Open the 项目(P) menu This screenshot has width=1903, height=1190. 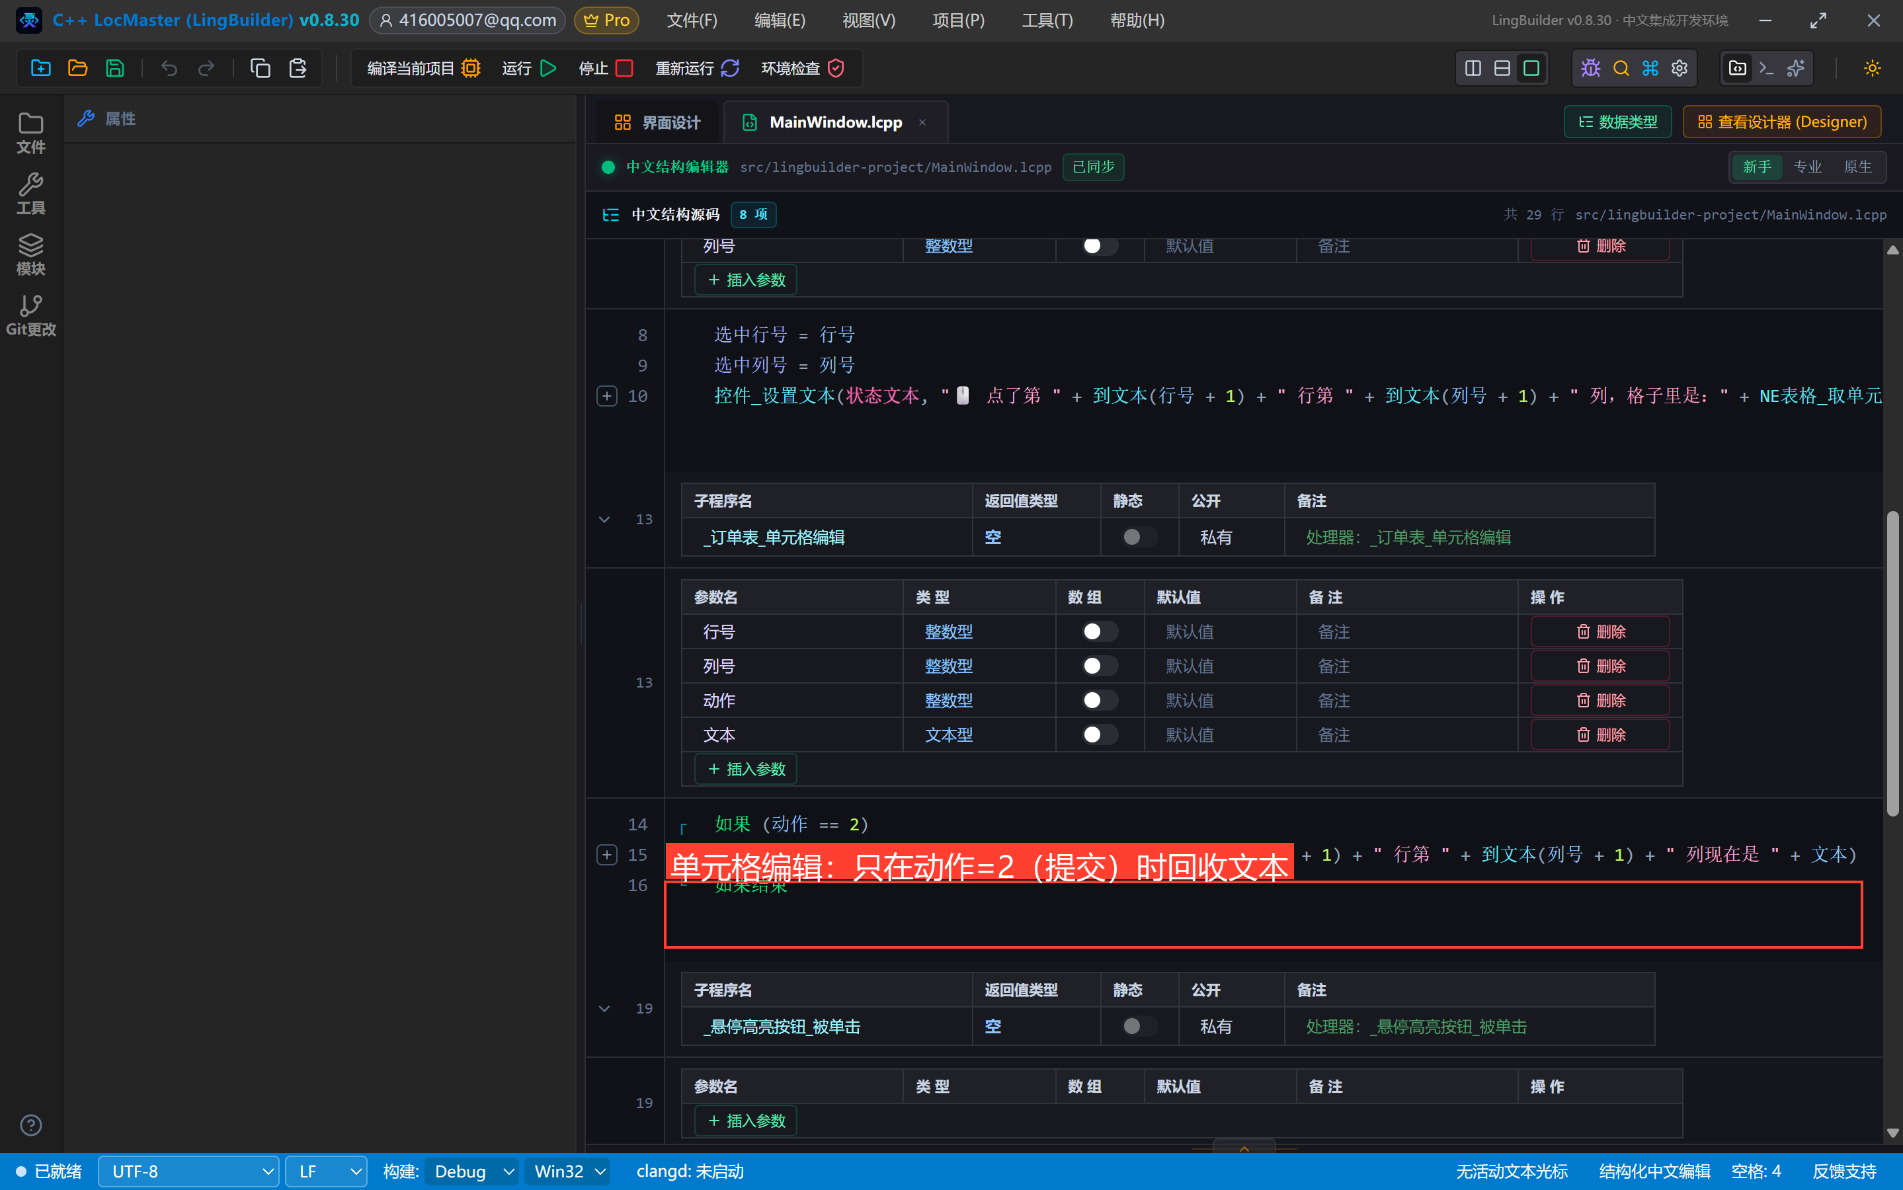[958, 20]
